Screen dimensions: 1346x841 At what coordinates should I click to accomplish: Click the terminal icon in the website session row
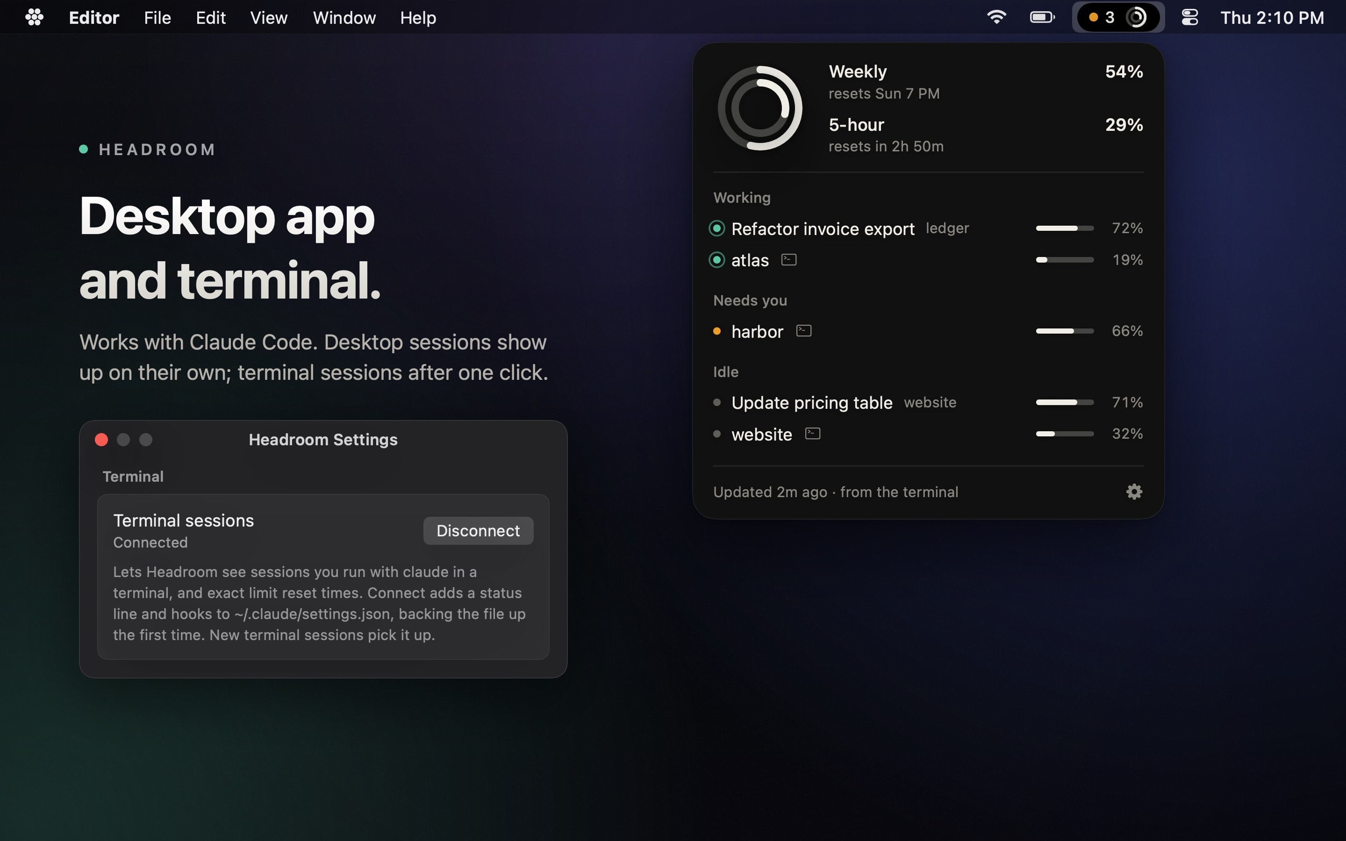(x=813, y=433)
